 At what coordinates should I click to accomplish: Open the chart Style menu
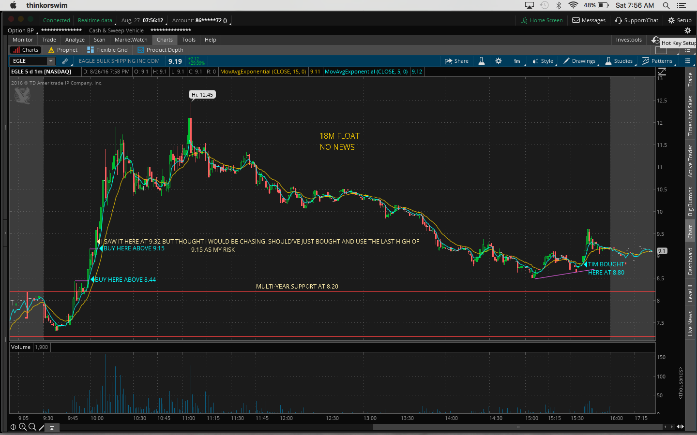[543, 61]
